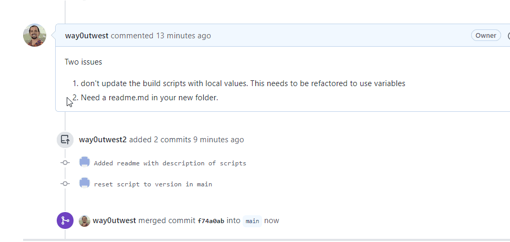
Task: Open merged commit f74a0ab
Action: pyautogui.click(x=211, y=221)
